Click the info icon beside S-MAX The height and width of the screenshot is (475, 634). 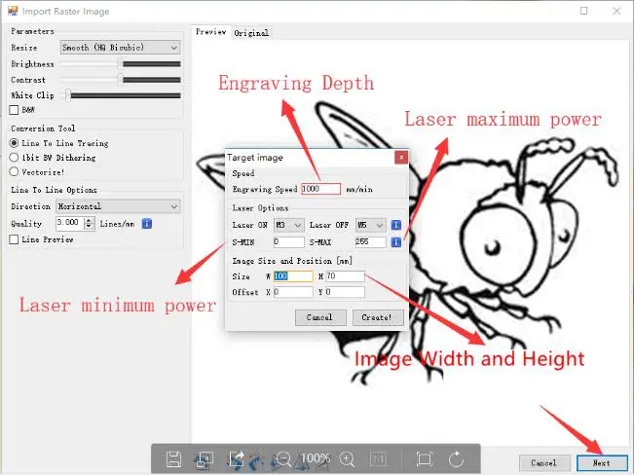[396, 242]
